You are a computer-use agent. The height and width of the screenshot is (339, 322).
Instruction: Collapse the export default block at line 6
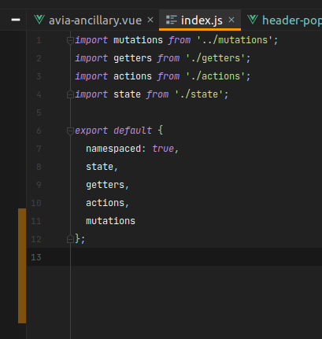[70, 131]
